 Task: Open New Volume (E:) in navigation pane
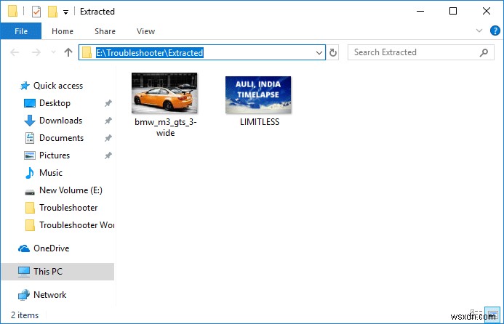click(63, 190)
